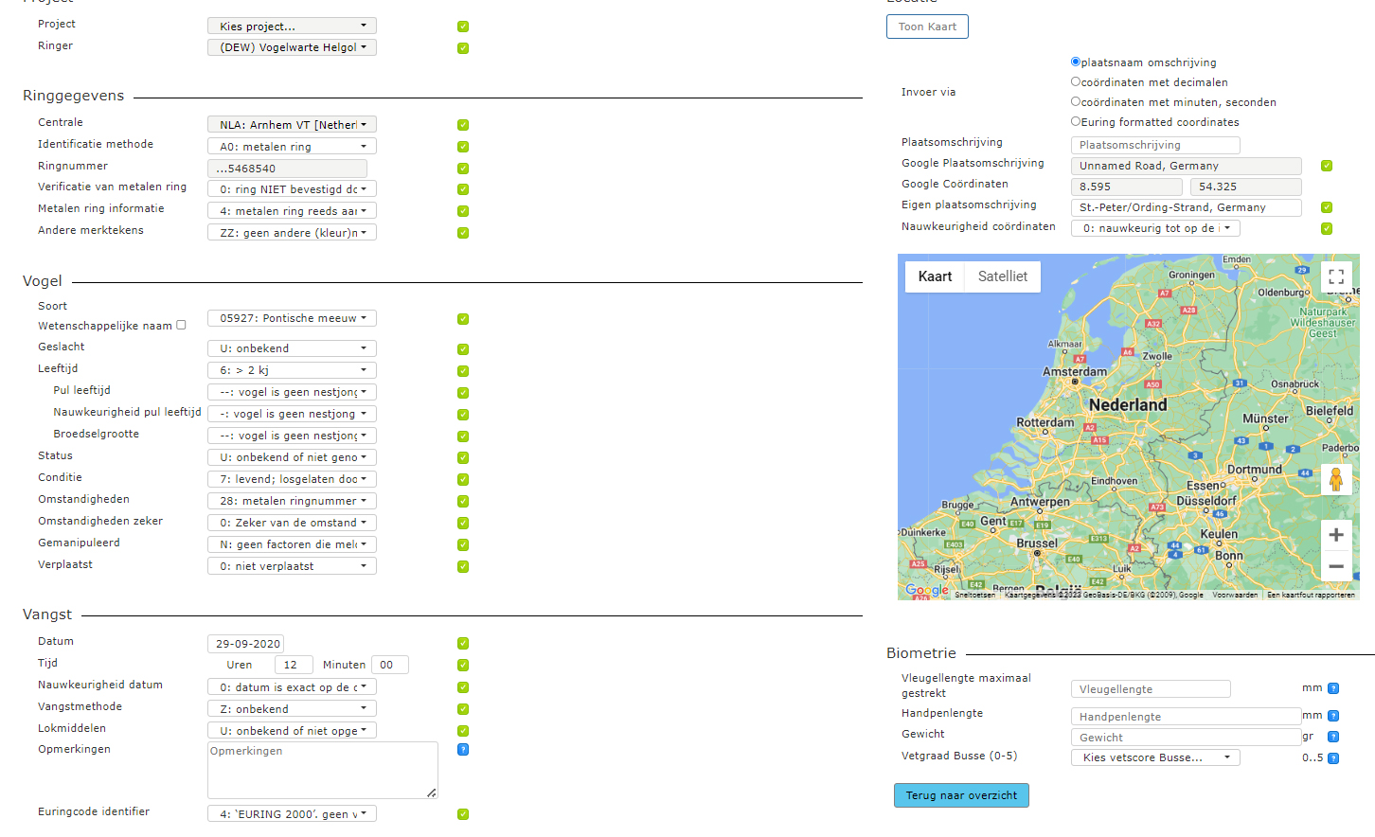Click the map fullscreen icon
This screenshot has height=837, width=1375.
[x=1335, y=276]
